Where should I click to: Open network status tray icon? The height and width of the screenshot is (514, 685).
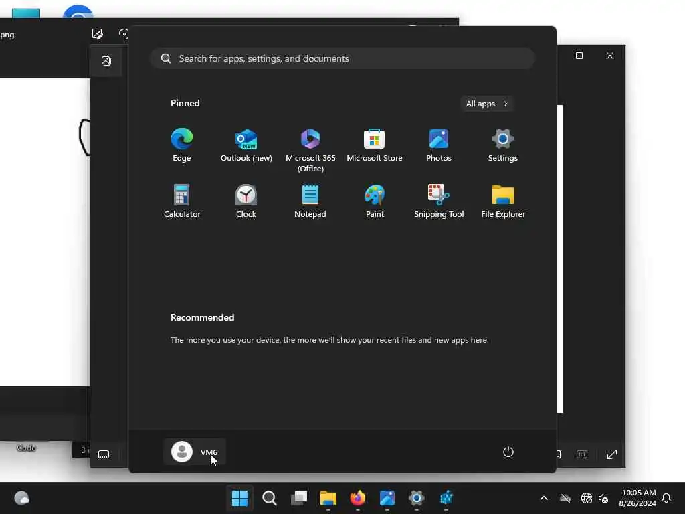point(586,498)
